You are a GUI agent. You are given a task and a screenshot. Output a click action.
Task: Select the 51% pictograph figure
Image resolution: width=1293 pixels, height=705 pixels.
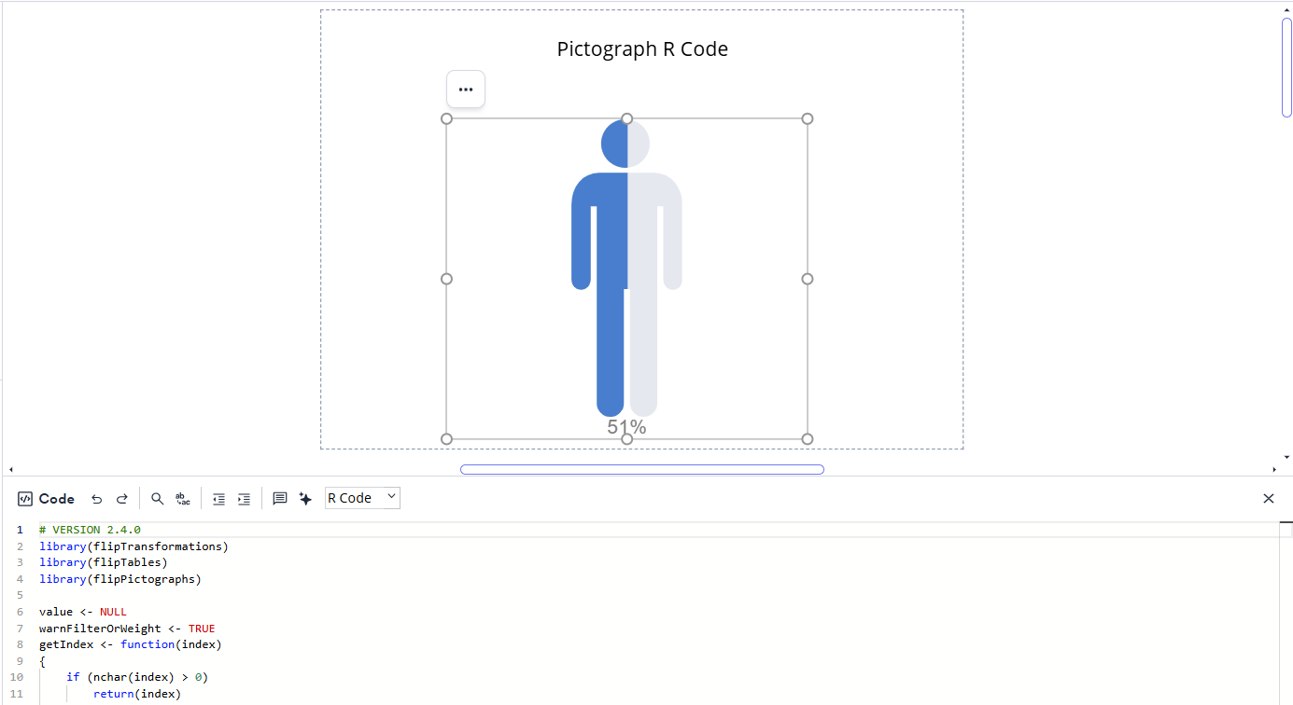[x=625, y=270]
